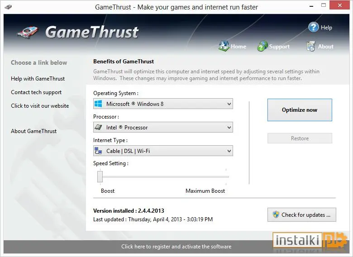Click the Benefits of GameThrust heading
The width and height of the screenshot is (353, 257).
[124, 62]
